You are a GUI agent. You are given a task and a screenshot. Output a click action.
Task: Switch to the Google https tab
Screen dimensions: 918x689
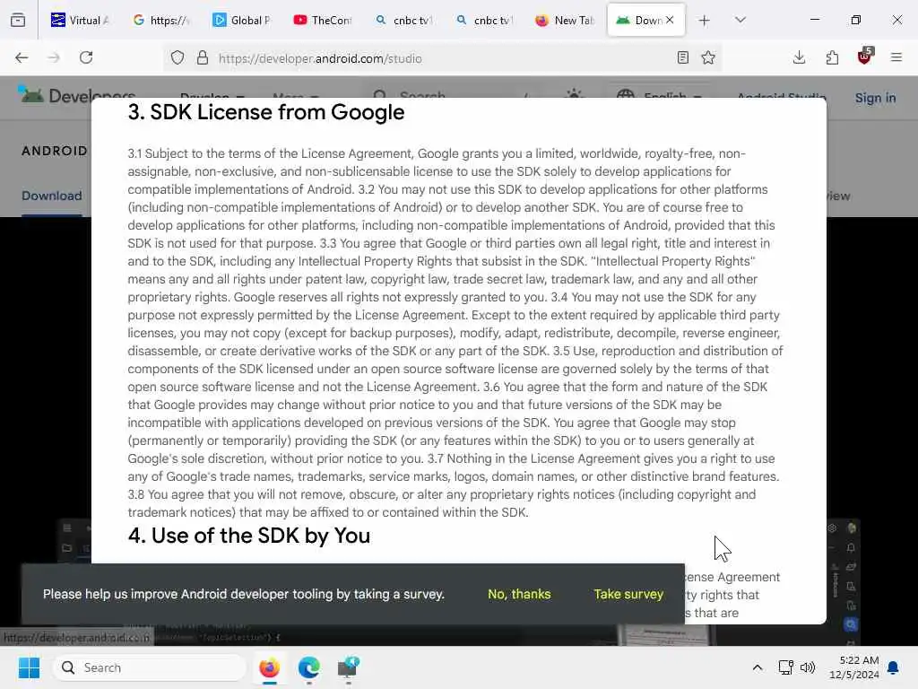click(x=160, y=21)
